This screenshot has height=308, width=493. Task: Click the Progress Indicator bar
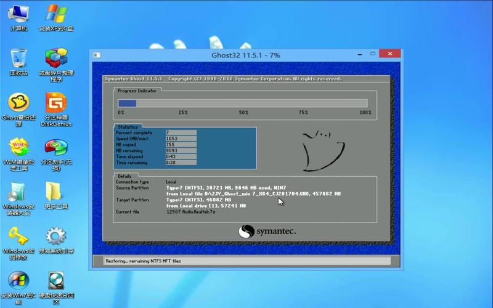pos(243,103)
